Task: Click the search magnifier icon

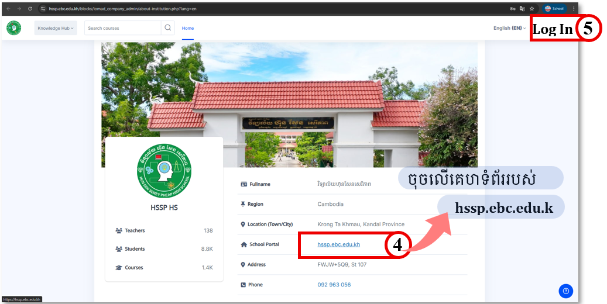Action: click(x=168, y=28)
